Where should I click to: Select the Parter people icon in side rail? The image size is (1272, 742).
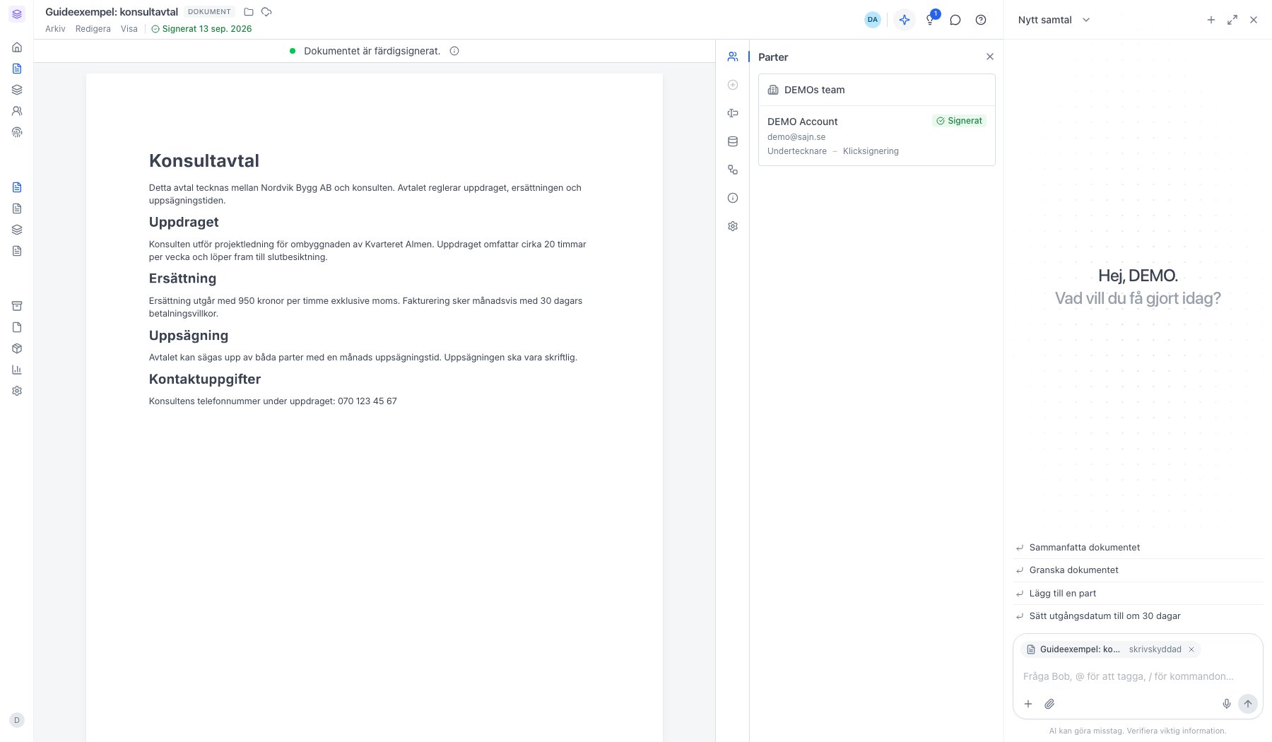(733, 57)
